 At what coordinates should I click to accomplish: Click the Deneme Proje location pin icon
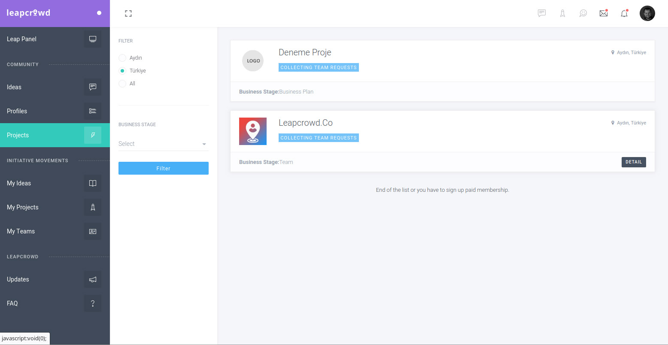pos(613,52)
